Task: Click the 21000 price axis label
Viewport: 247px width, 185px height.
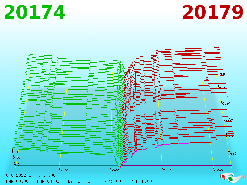Action: pyautogui.click(x=166, y=170)
